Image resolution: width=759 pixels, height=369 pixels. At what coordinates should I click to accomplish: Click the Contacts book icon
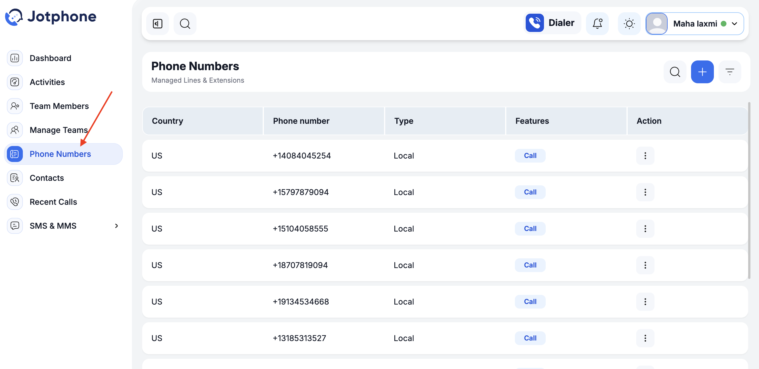coord(15,178)
